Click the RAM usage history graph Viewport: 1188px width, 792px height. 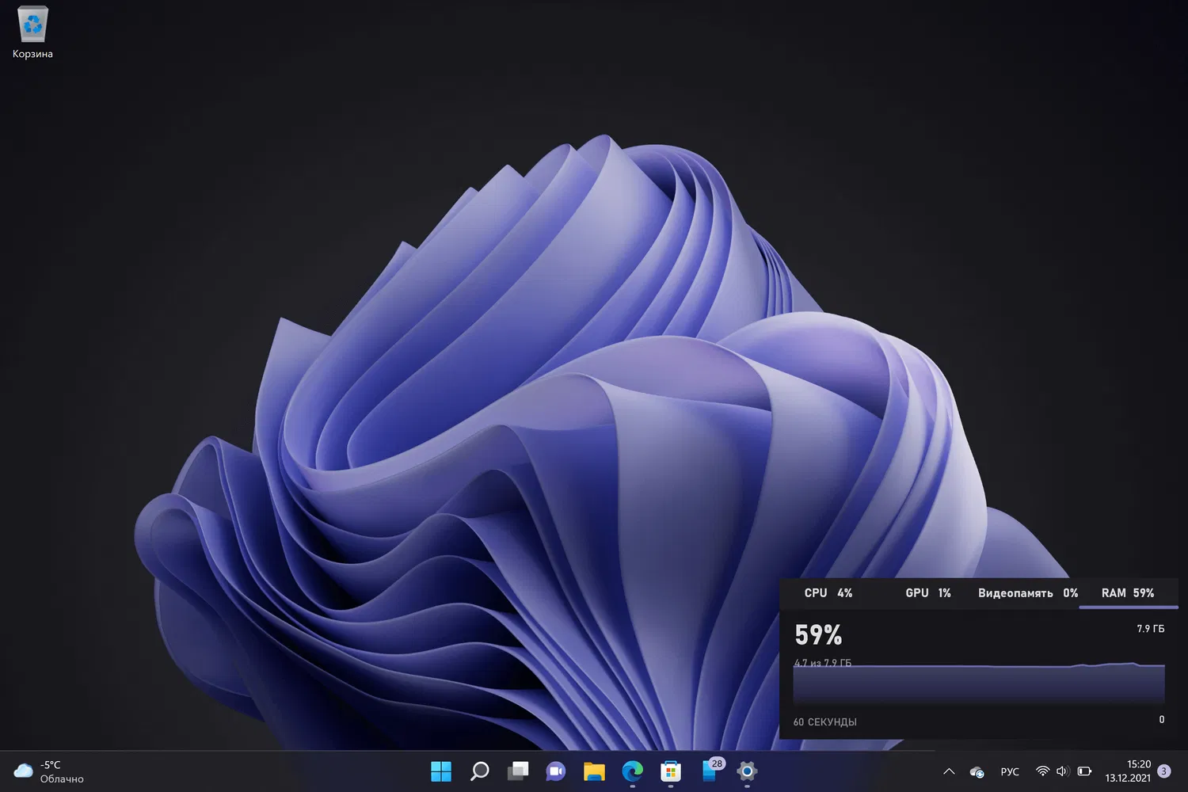(979, 683)
